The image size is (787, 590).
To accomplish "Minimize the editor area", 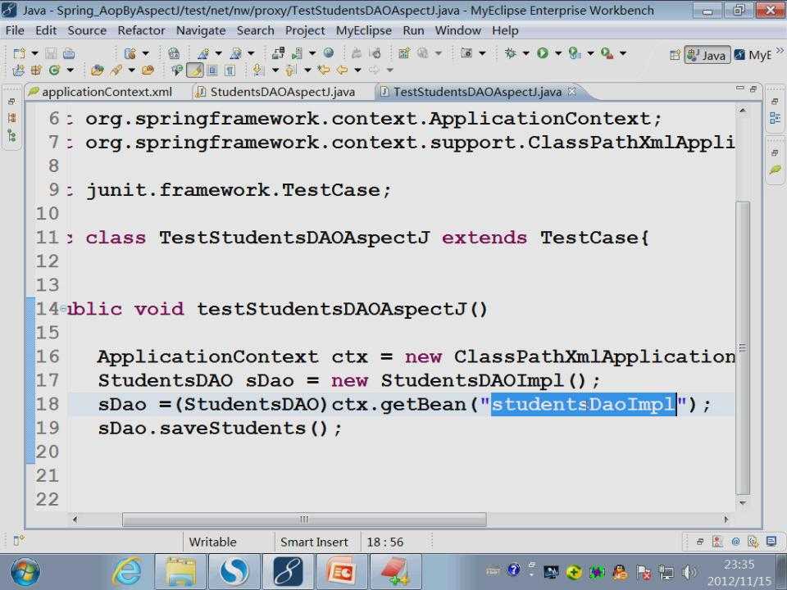I will [x=739, y=88].
